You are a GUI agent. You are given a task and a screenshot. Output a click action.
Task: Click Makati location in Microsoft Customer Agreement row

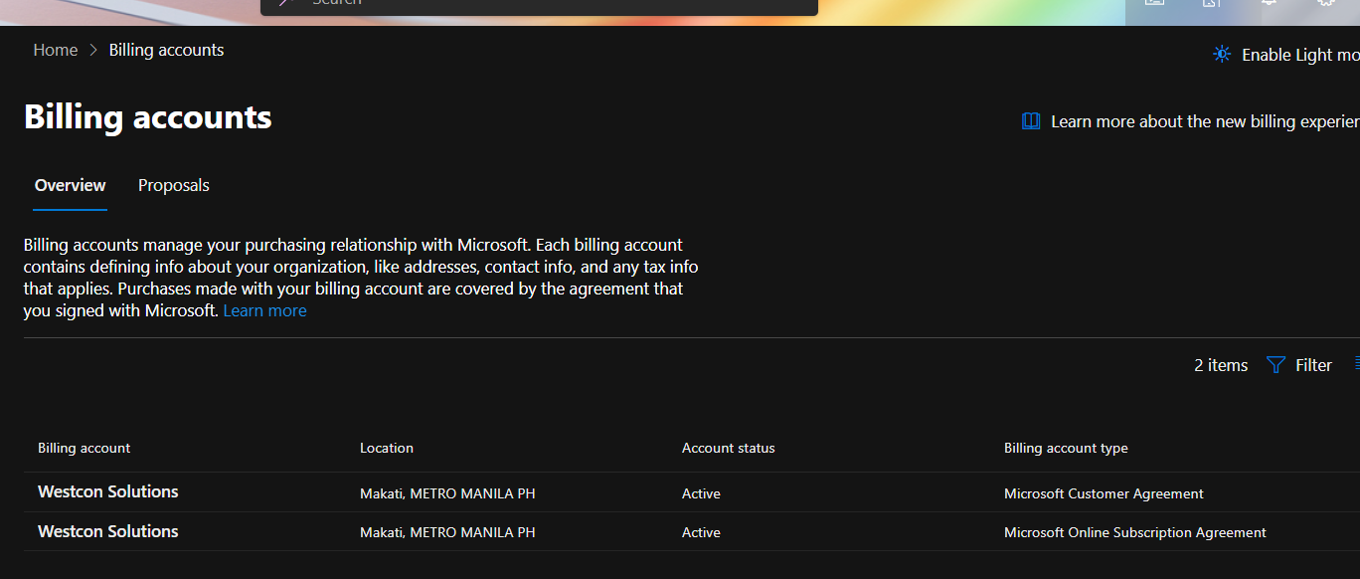point(447,493)
